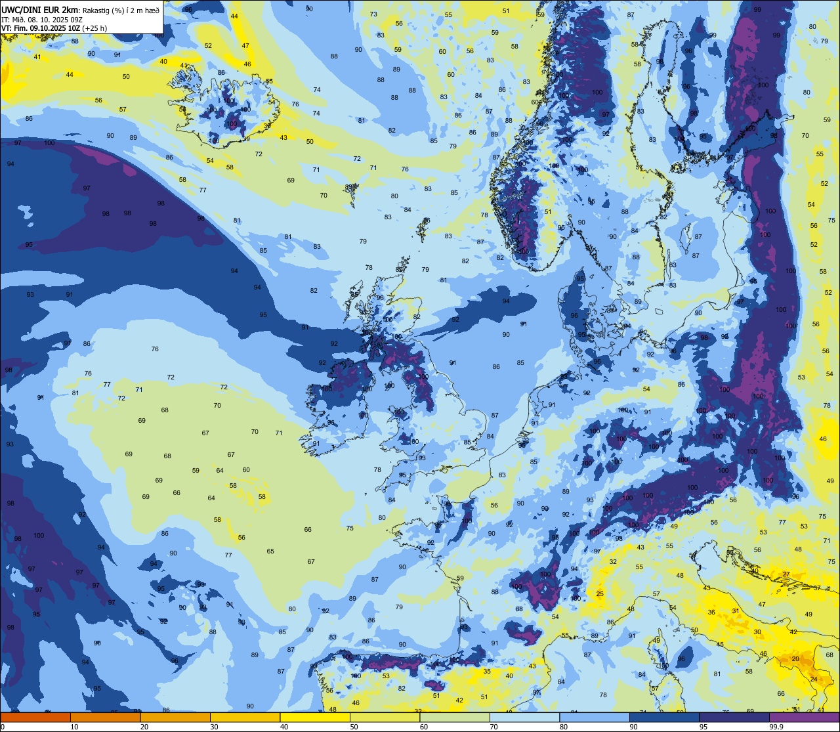The image size is (840, 732).
Task: Click the 10–20 orange legend swatch
Action: (x=105, y=717)
